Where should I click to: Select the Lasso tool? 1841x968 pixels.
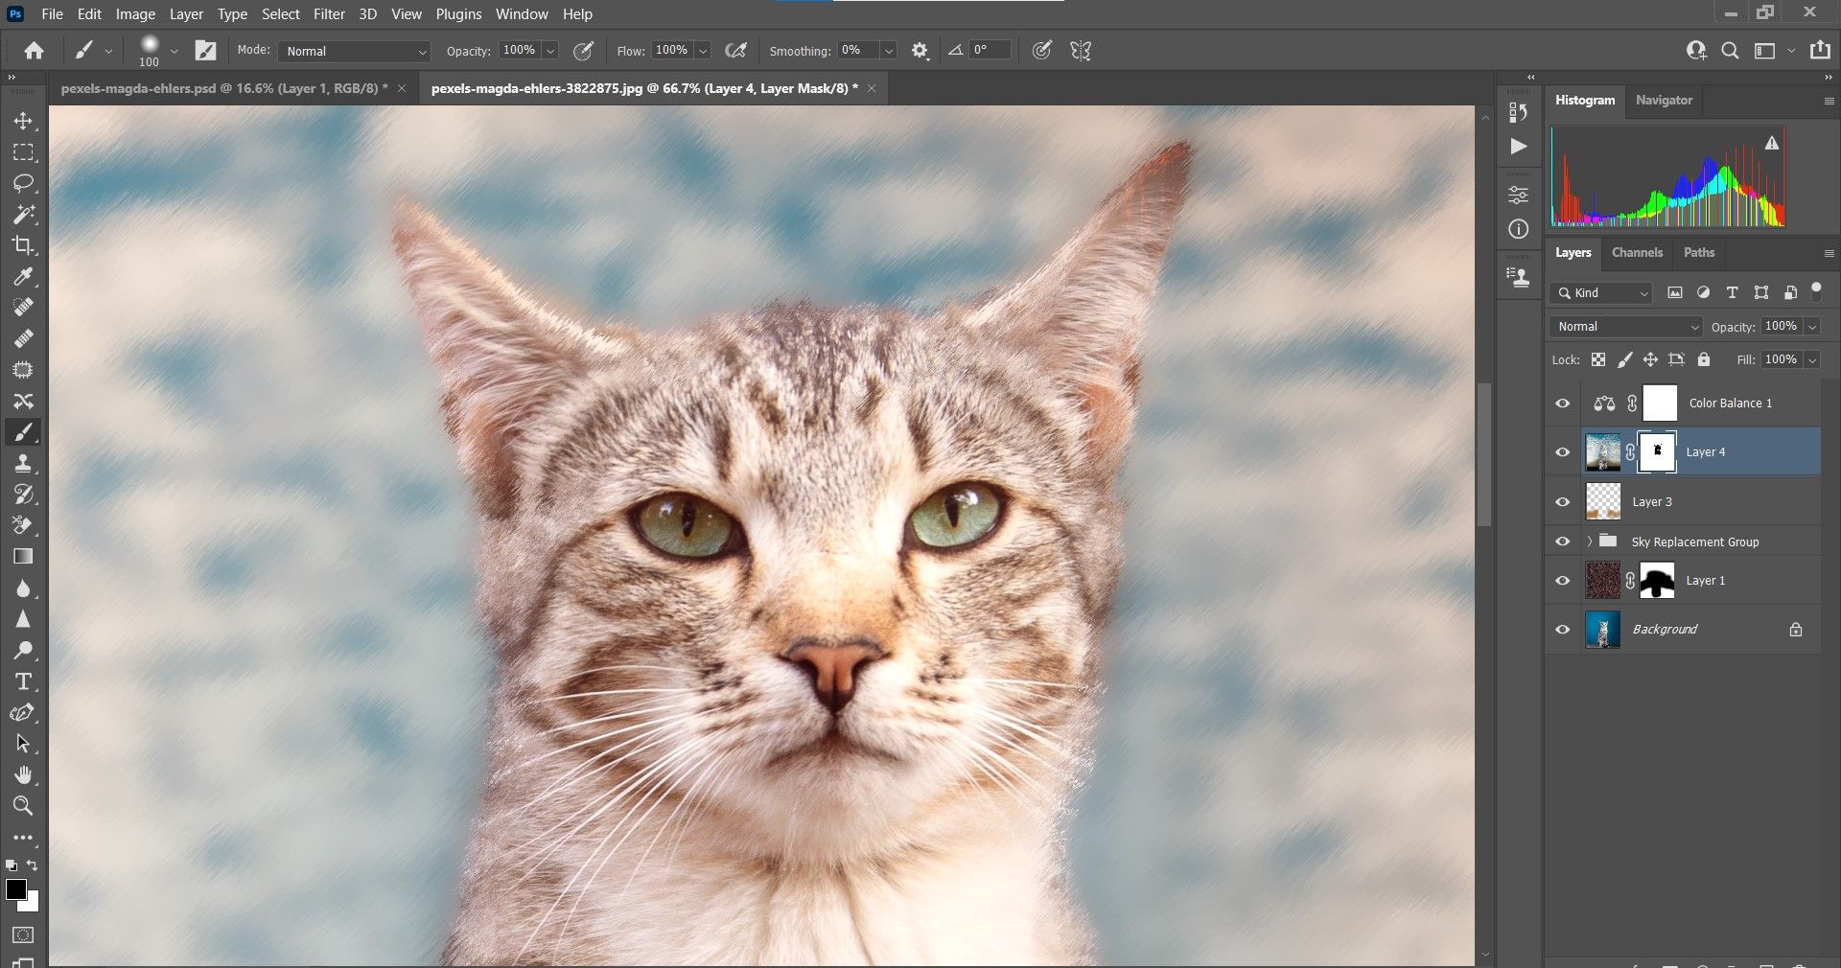(x=23, y=183)
